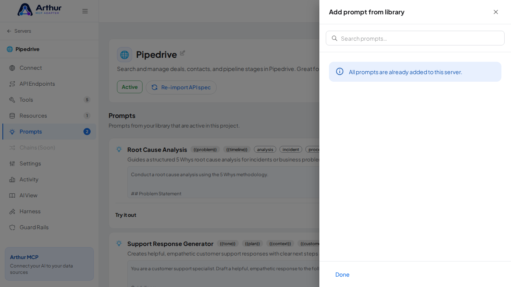Open the Connect menu item
The width and height of the screenshot is (511, 287).
click(x=50, y=68)
